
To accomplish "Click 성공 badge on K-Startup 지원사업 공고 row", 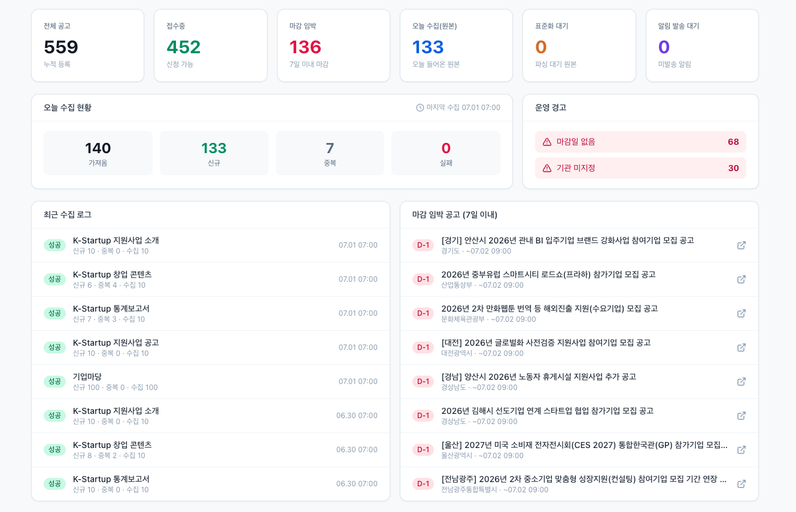I will [54, 348].
